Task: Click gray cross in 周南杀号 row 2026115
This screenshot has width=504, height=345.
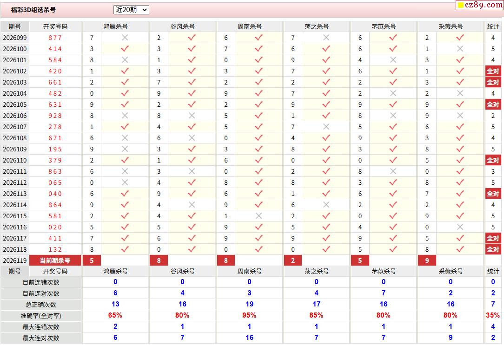Action: pyautogui.click(x=259, y=216)
